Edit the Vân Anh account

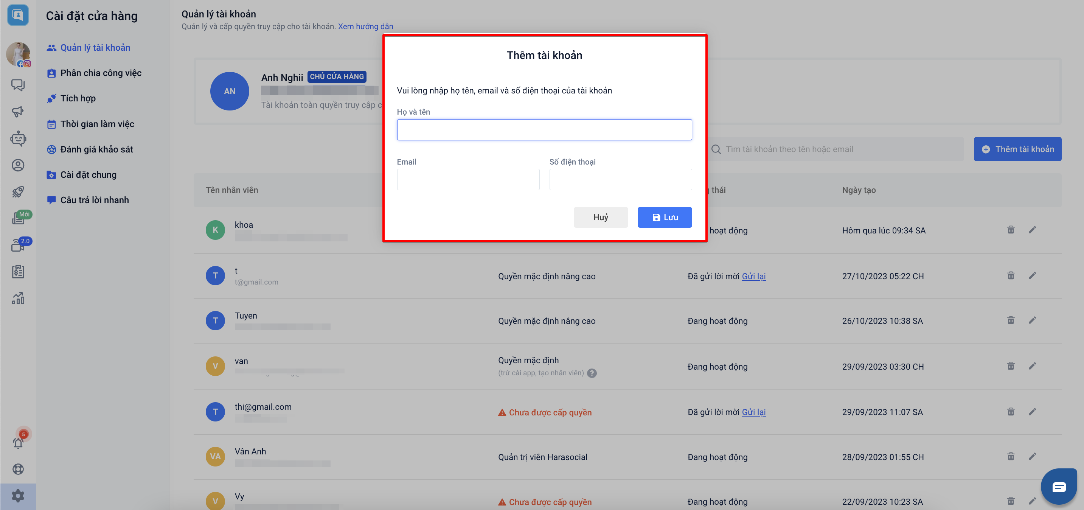(x=1032, y=457)
